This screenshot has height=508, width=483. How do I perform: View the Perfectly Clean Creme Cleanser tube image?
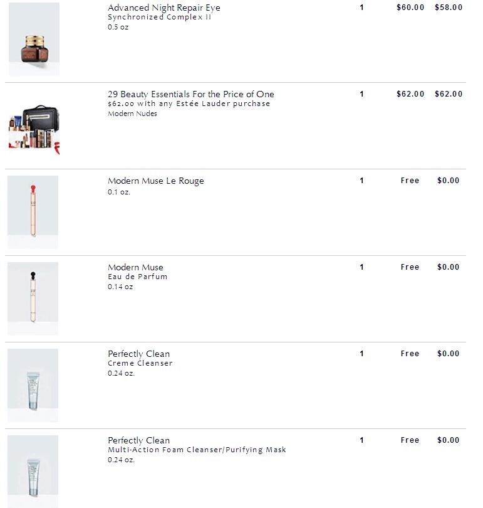click(33, 385)
